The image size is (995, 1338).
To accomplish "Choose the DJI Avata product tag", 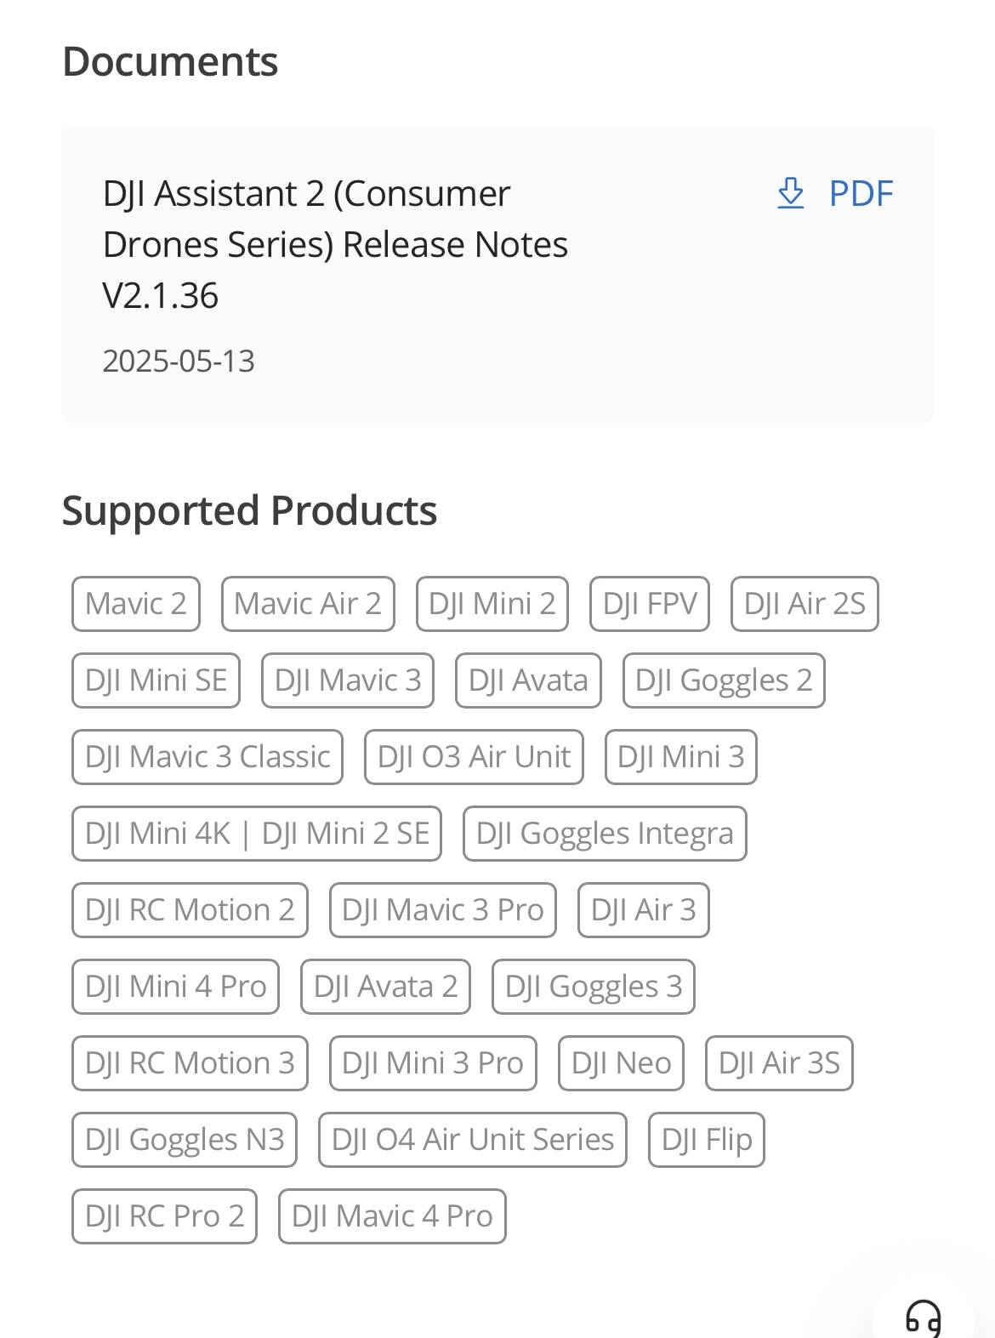I will pos(528,680).
